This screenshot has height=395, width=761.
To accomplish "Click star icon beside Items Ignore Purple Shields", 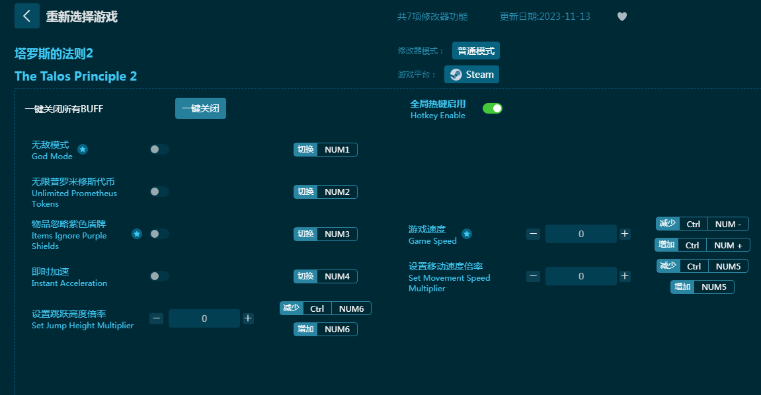I will point(137,234).
